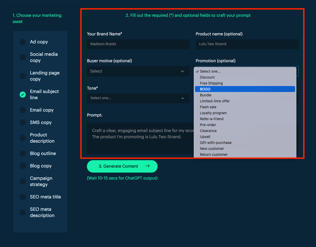Image resolution: width=316 pixels, height=247 pixels.
Task: Click the Your Brand Name input field
Action: [138, 44]
